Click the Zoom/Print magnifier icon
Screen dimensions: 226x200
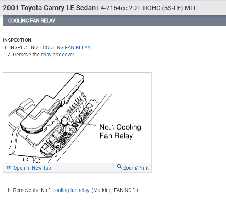(119, 167)
